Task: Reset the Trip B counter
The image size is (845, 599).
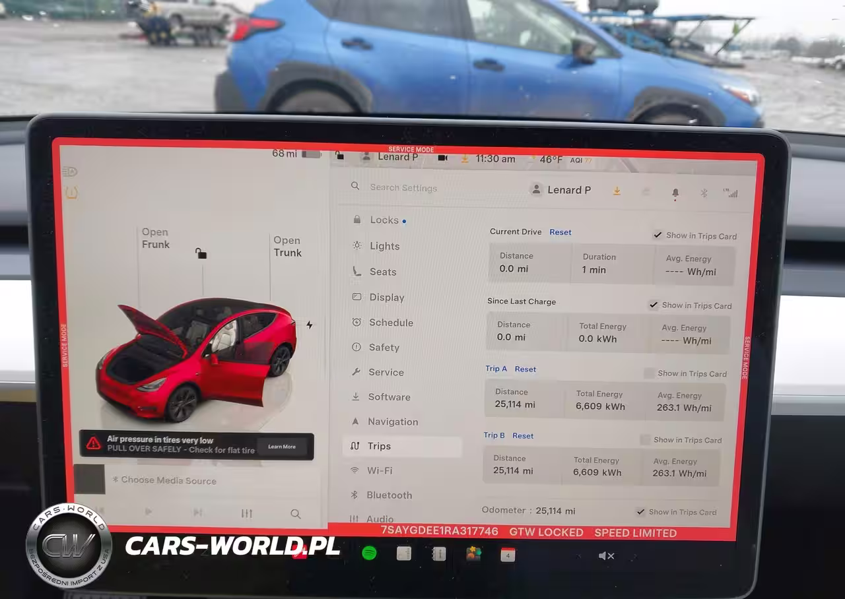Action: [523, 435]
